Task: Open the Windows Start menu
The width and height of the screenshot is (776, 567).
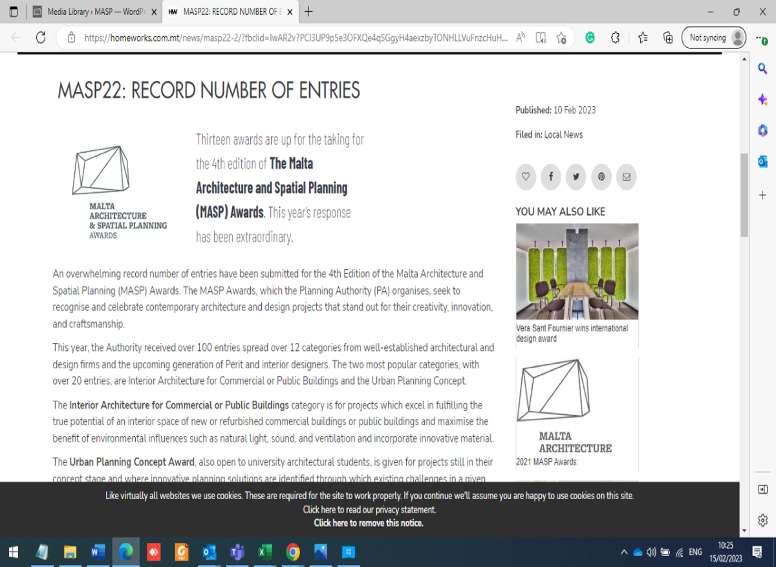Action: click(x=13, y=552)
